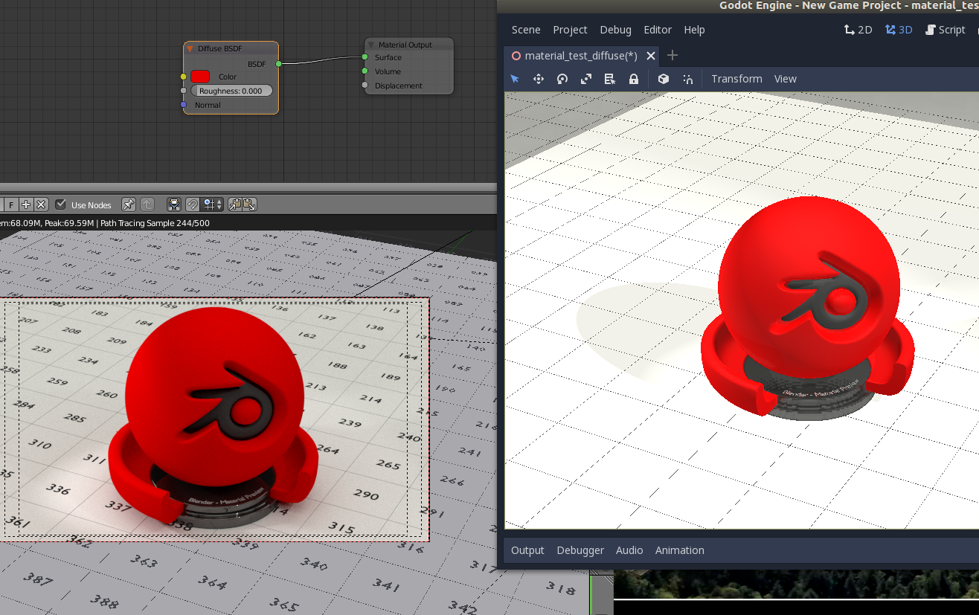Viewport: 979px width, 615px height.
Task: Click the red Color swatch on Diffuse BSDF
Action: coord(201,77)
